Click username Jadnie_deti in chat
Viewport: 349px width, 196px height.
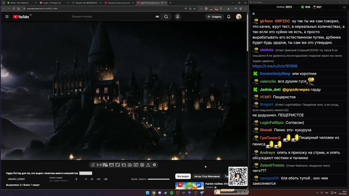tap(270, 90)
